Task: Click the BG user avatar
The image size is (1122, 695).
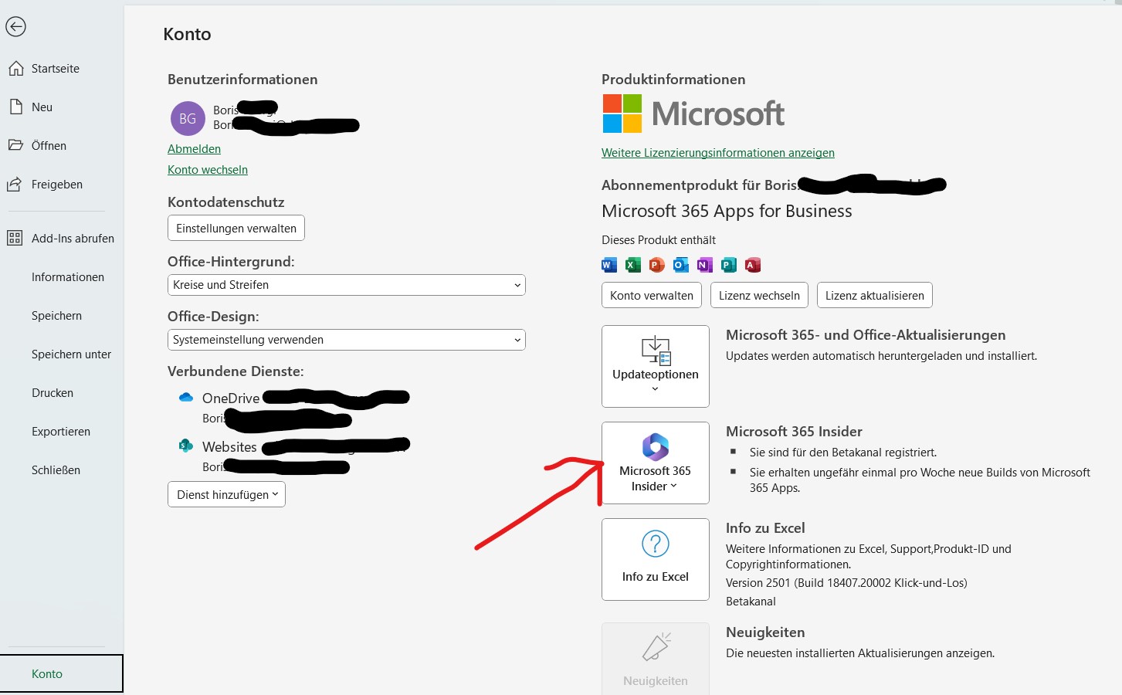Action: tap(188, 119)
